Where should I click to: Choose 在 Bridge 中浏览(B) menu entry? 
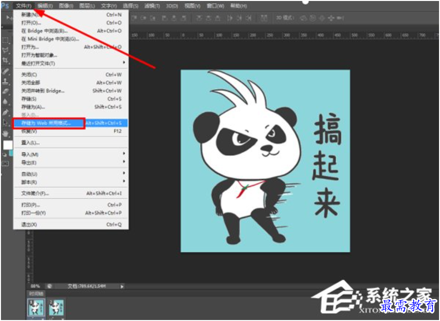pos(70,31)
